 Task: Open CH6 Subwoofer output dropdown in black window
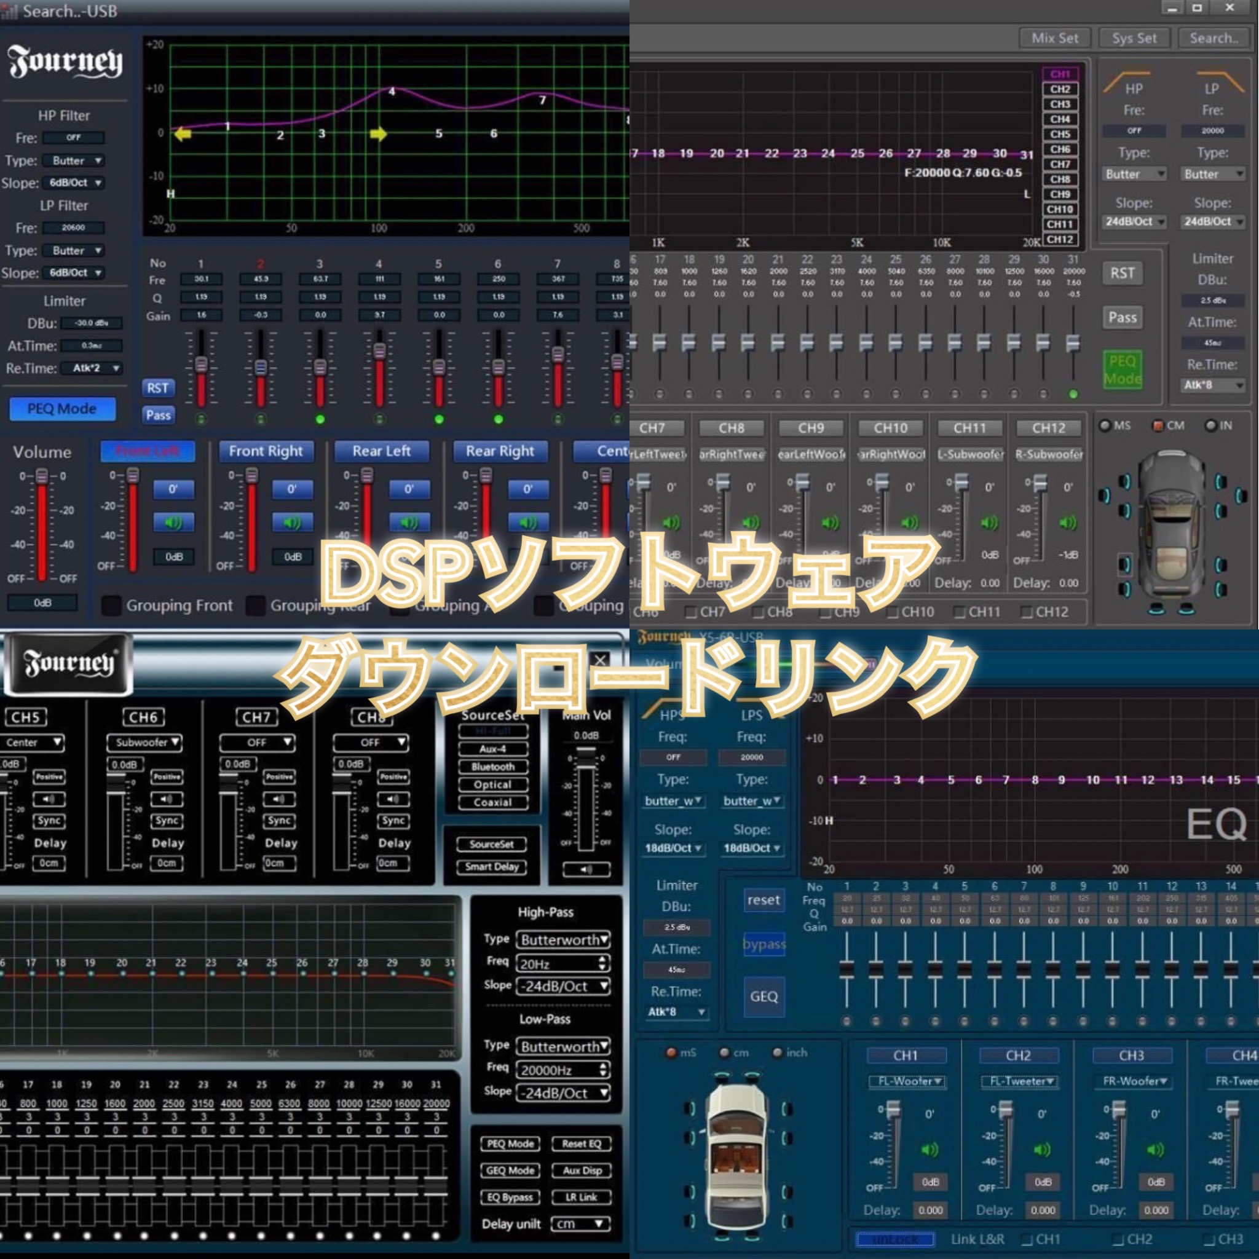coord(144,742)
